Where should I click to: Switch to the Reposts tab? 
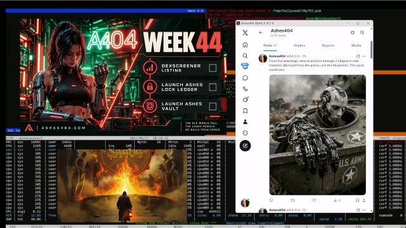click(329, 46)
